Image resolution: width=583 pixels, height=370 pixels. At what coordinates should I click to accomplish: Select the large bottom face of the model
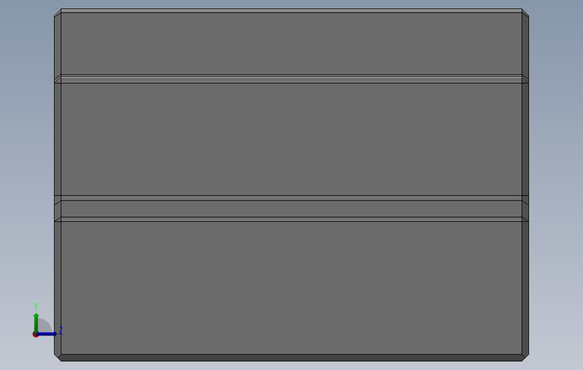click(x=291, y=288)
